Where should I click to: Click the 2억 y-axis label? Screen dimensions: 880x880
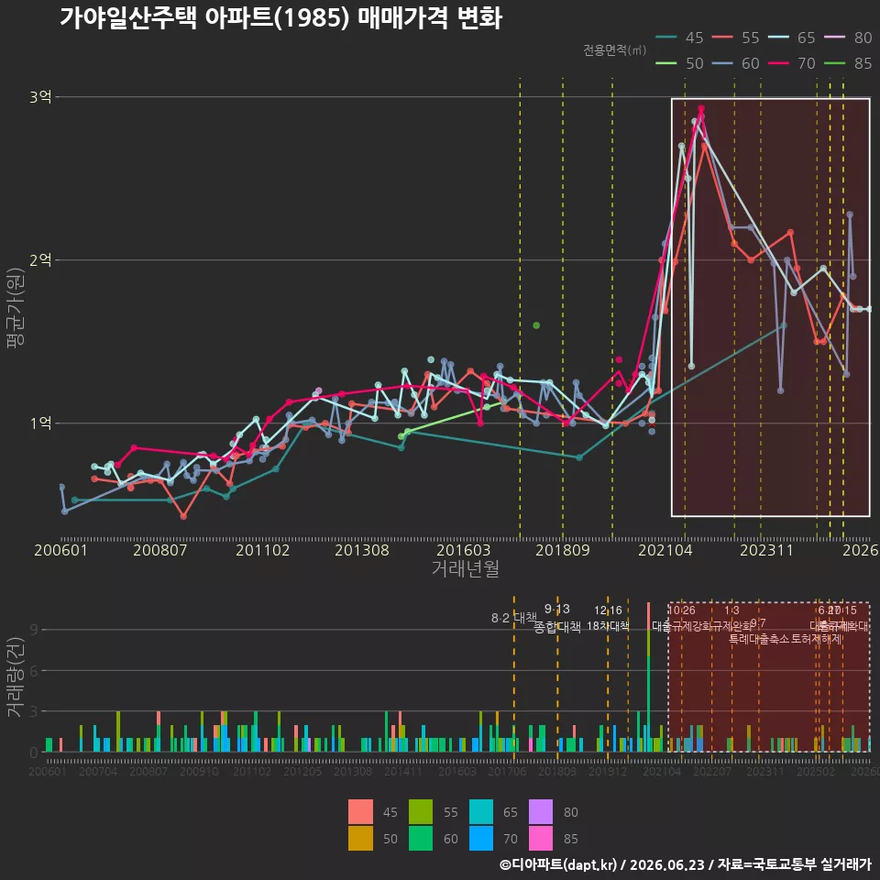point(40,259)
